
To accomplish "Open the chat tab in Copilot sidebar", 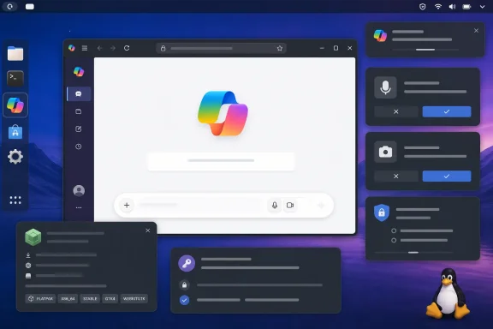I will pos(79,94).
